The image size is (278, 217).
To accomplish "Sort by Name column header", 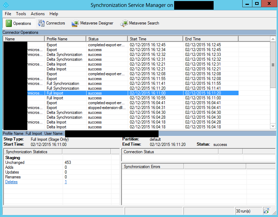I will (x=24, y=39).
